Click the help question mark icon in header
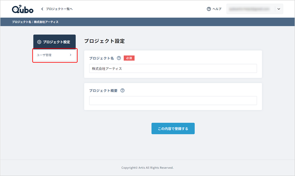 [x=209, y=9]
